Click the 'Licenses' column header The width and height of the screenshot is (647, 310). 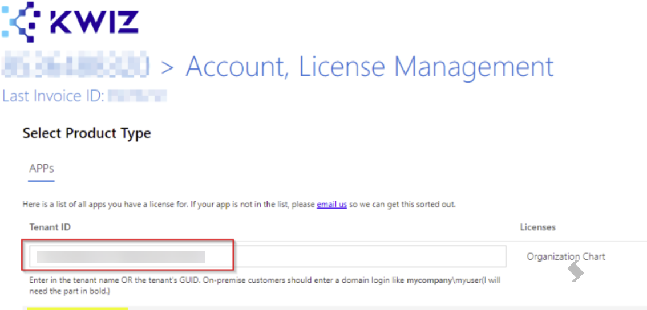(537, 227)
